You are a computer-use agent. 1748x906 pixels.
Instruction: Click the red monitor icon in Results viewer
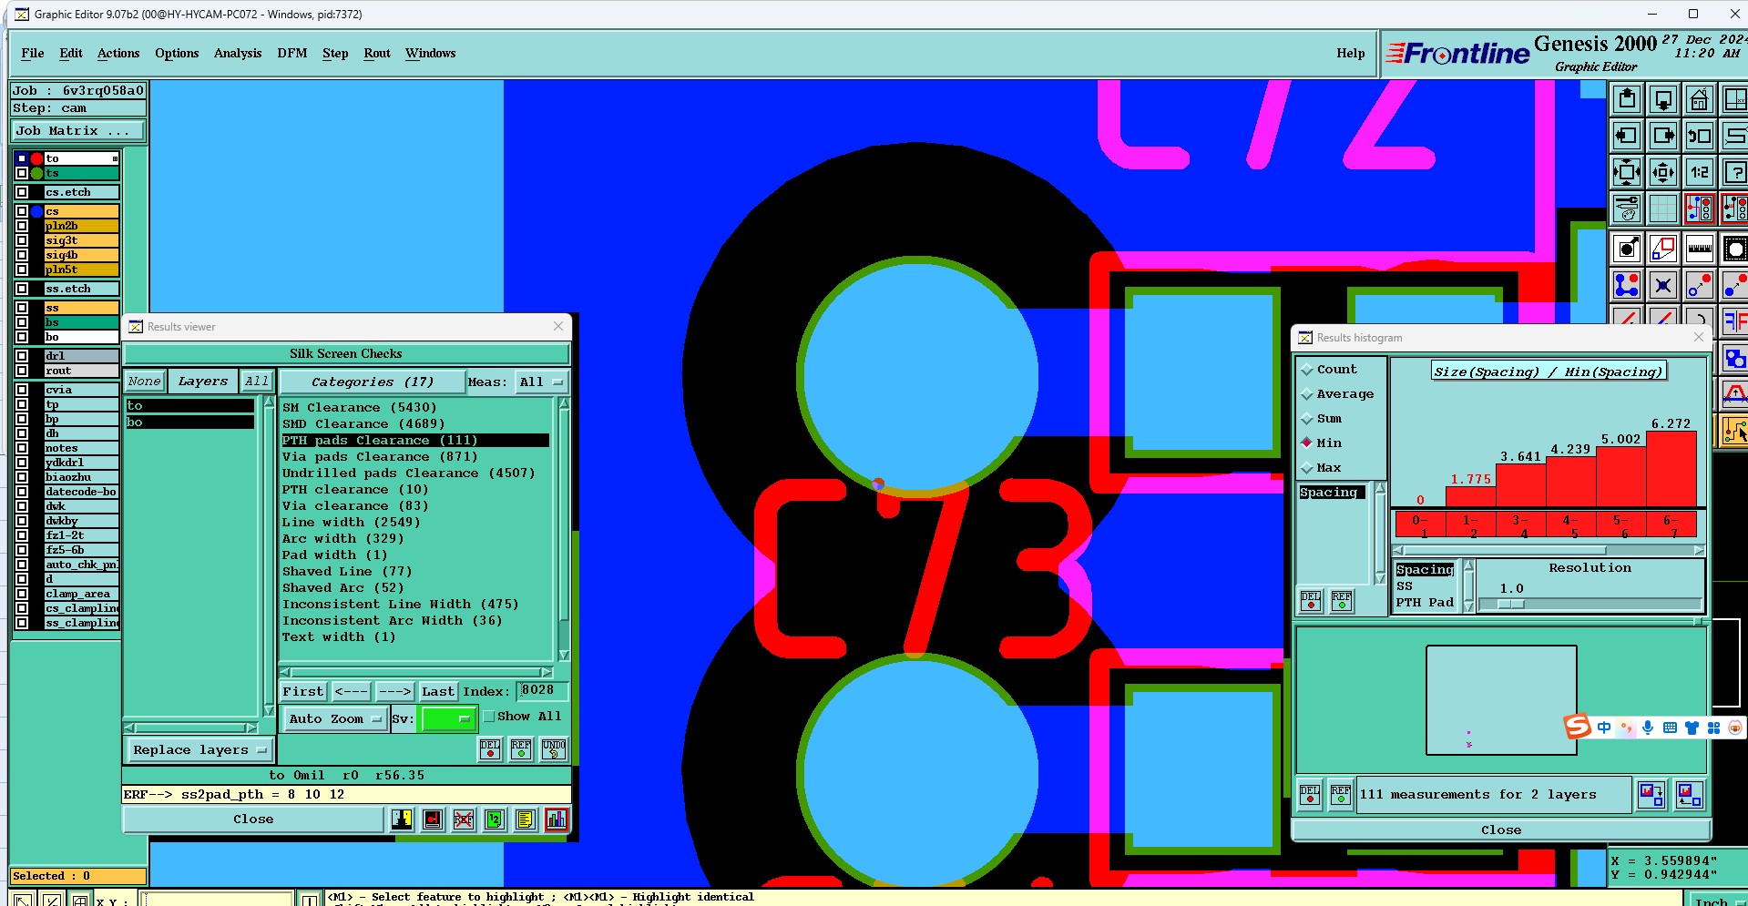pyautogui.click(x=433, y=819)
